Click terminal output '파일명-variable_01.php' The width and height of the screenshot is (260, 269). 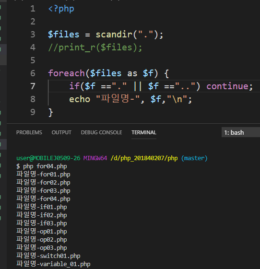[x=53, y=264]
